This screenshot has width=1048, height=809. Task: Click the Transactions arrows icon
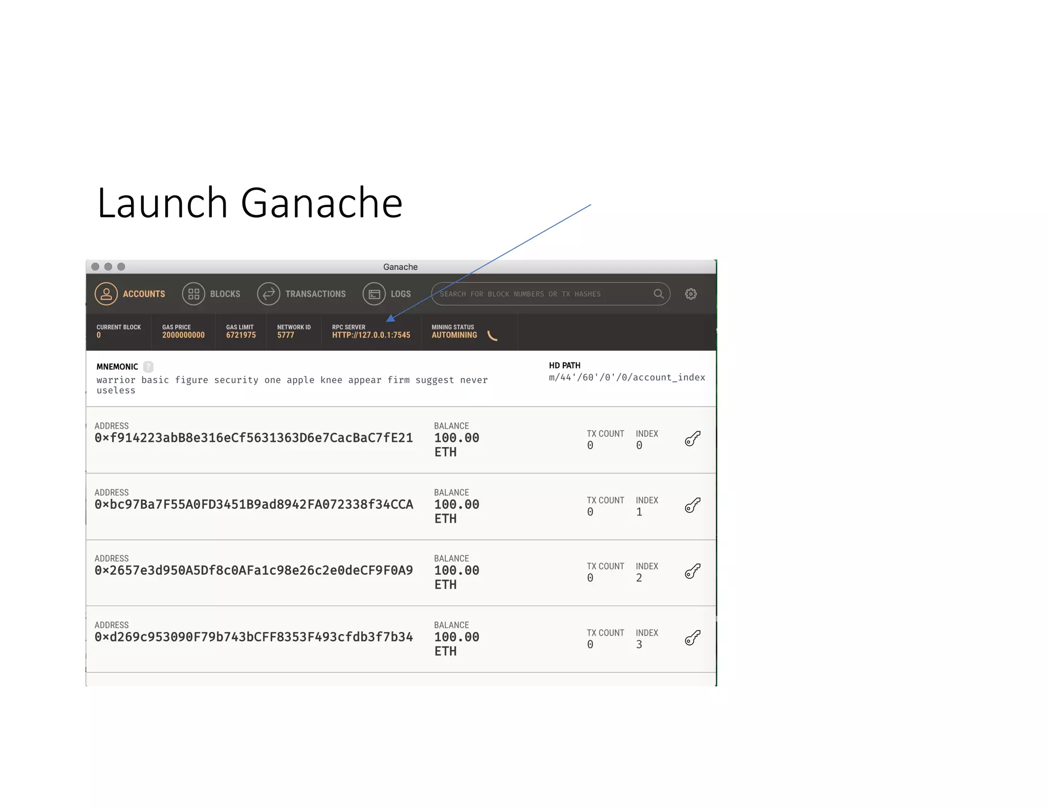coord(269,294)
